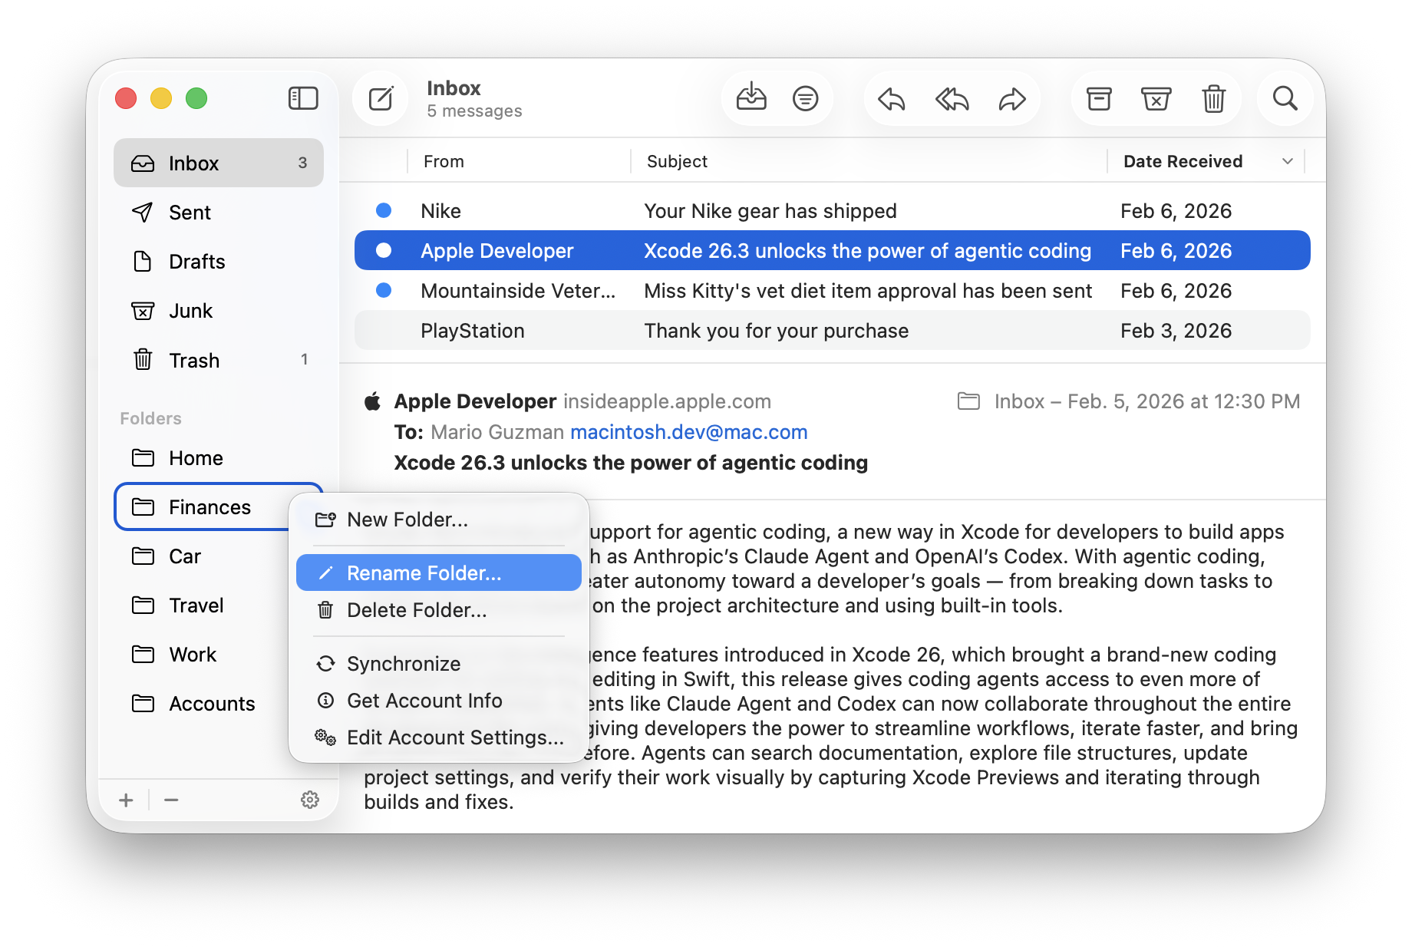The width and height of the screenshot is (1412, 947).
Task: Click the Get Mail inbox download icon
Action: coord(751,98)
